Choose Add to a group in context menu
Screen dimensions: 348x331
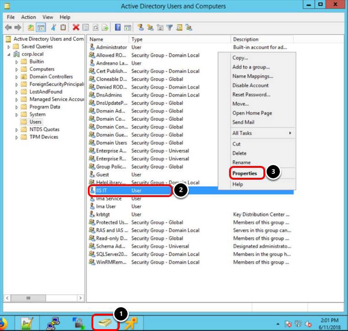(x=251, y=67)
